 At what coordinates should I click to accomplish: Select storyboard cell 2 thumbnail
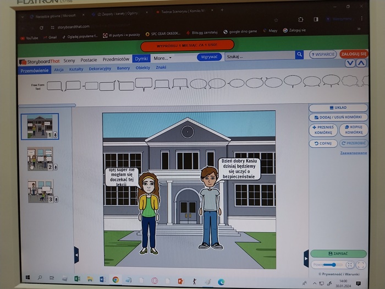tap(40, 159)
